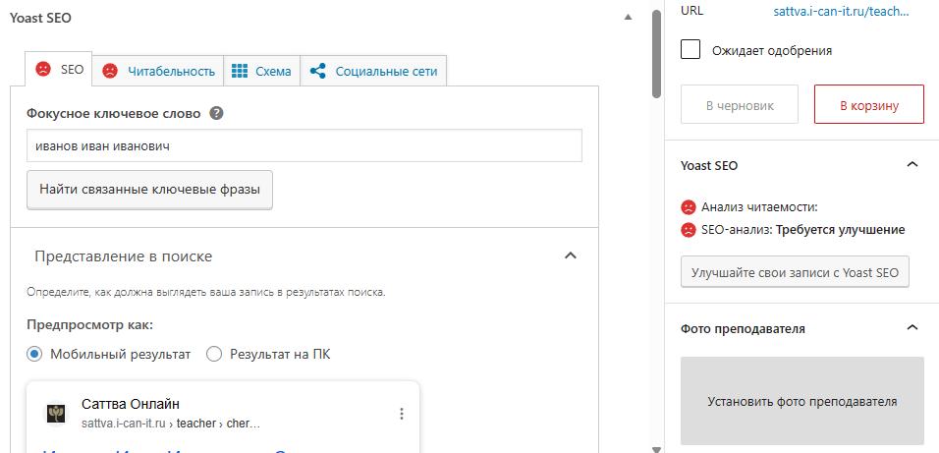Click the help question mark beside Фокусное ключевое слово

(217, 113)
